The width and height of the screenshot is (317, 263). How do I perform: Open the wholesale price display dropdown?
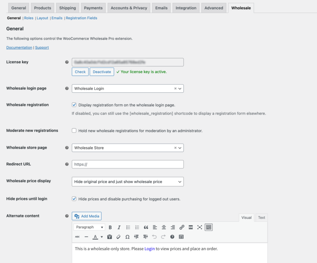point(128,182)
